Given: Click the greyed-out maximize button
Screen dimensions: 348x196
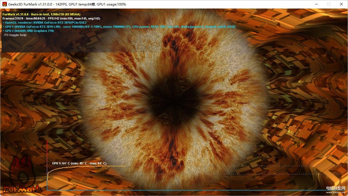Looking at the screenshot, I should tap(329, 4).
